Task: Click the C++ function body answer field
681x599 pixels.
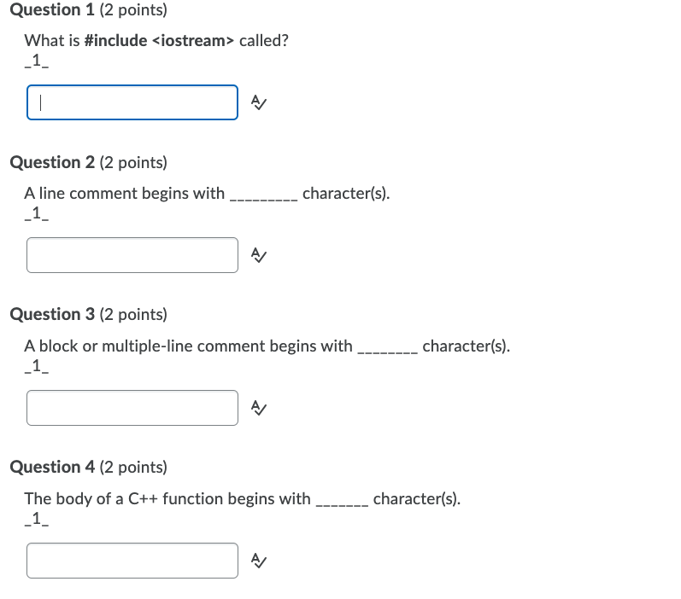Action: [x=132, y=560]
